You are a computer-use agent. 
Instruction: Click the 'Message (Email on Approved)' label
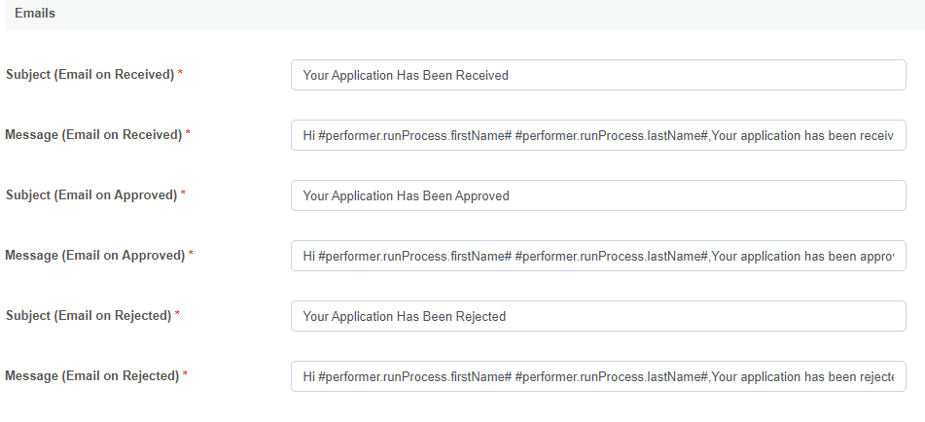[x=95, y=256]
